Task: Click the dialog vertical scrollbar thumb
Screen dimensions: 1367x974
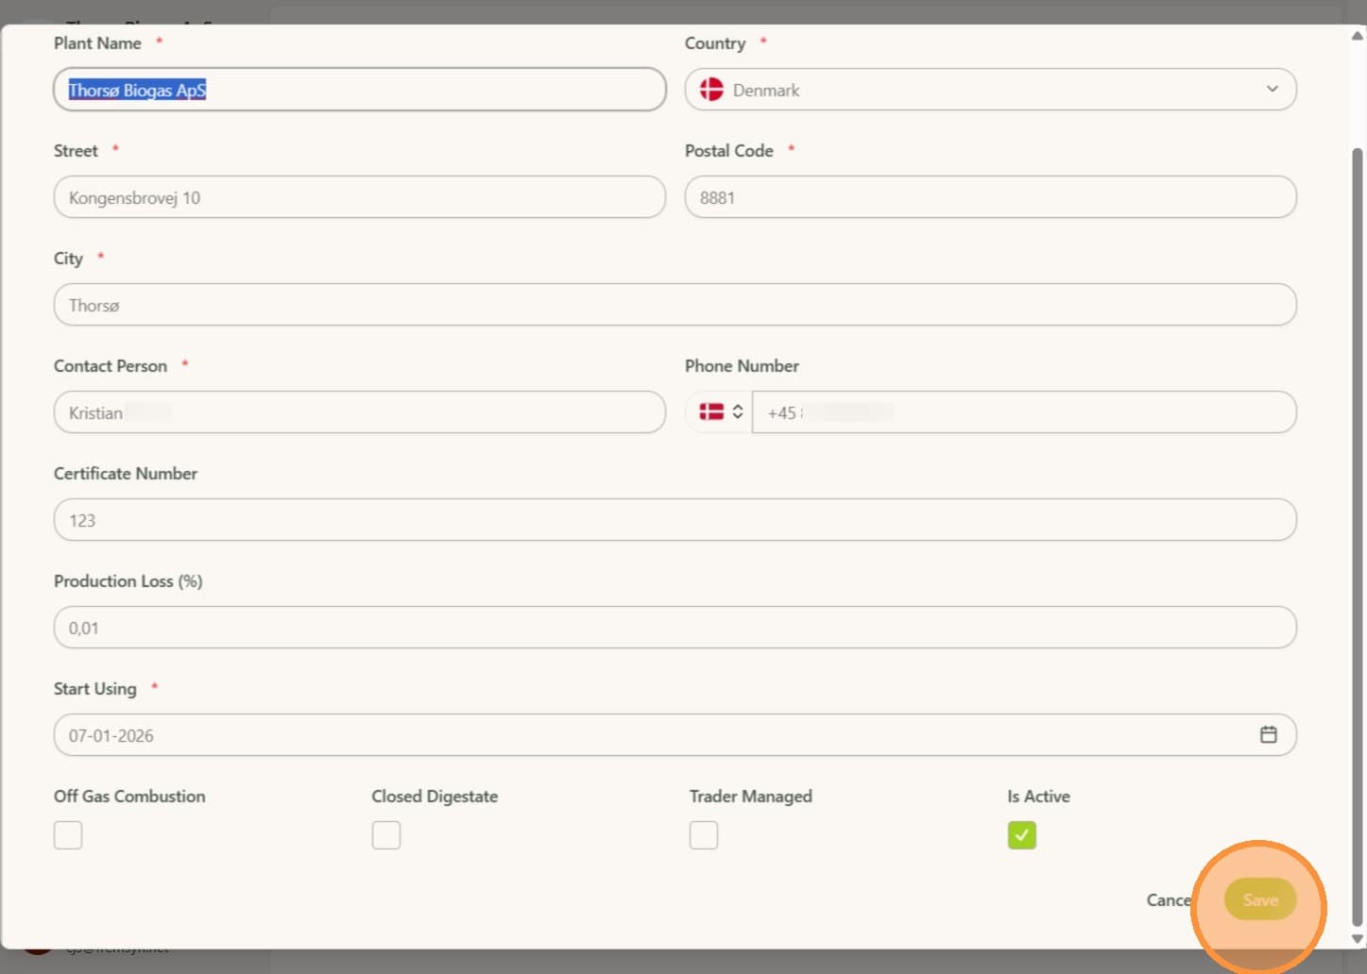Action: tap(1358, 536)
